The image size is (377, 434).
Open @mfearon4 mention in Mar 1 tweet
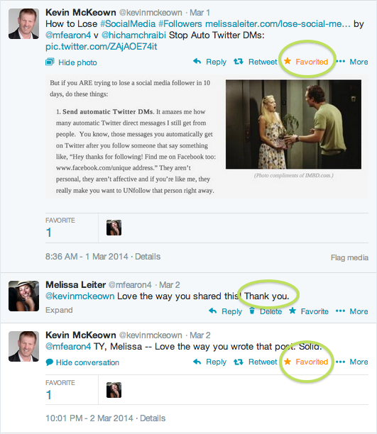(68, 35)
